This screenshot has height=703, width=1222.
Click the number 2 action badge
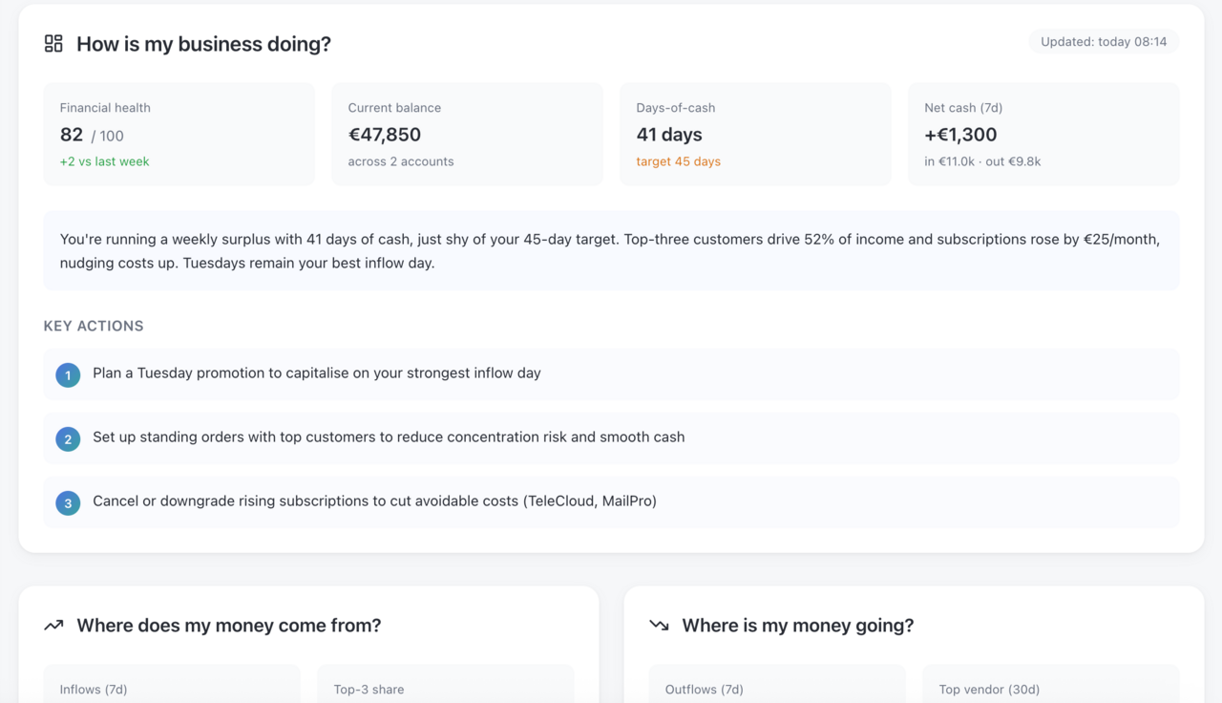coord(68,439)
